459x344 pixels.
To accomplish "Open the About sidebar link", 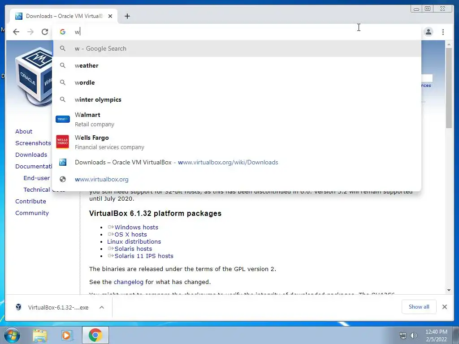I will coord(24,131).
